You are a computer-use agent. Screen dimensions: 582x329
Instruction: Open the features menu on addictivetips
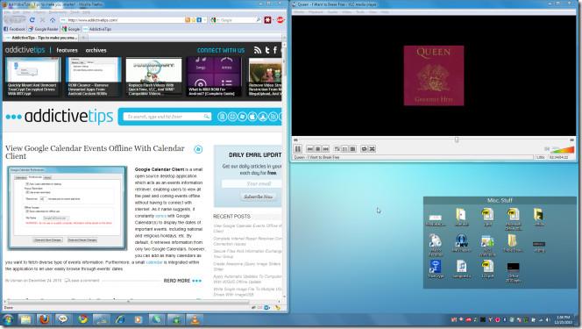pyautogui.click(x=67, y=50)
